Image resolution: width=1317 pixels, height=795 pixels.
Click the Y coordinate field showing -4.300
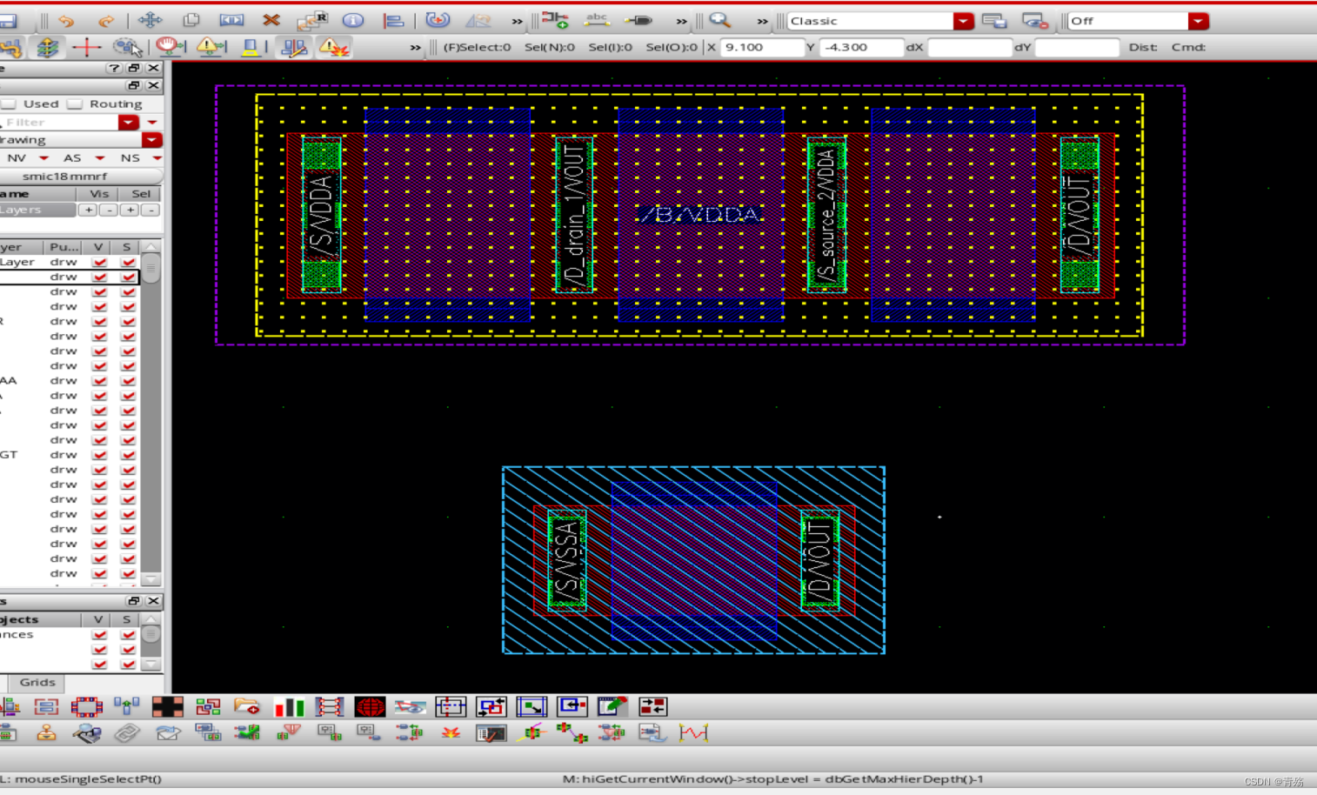pyautogui.click(x=862, y=47)
